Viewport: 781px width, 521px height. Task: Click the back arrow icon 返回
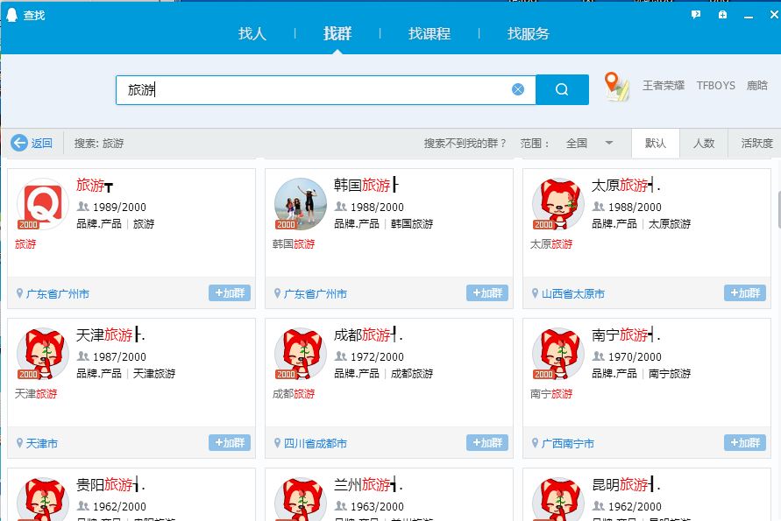click(19, 144)
